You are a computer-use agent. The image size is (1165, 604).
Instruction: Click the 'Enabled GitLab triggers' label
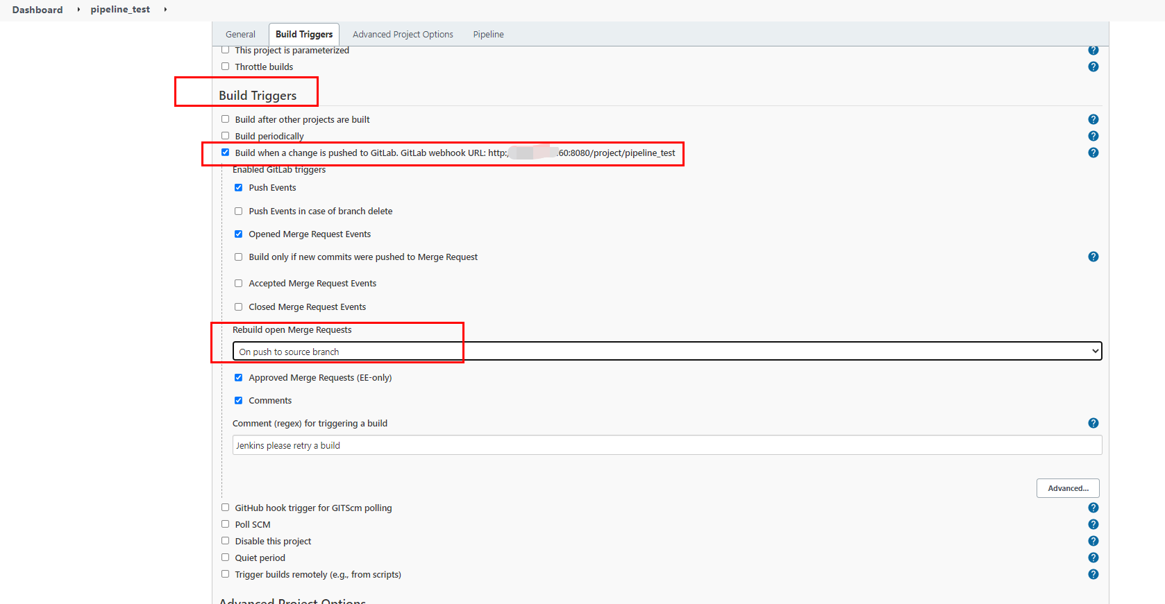[279, 169]
